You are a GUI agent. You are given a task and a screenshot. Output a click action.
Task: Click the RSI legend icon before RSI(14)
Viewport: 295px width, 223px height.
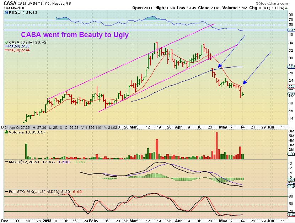[x=6, y=12]
